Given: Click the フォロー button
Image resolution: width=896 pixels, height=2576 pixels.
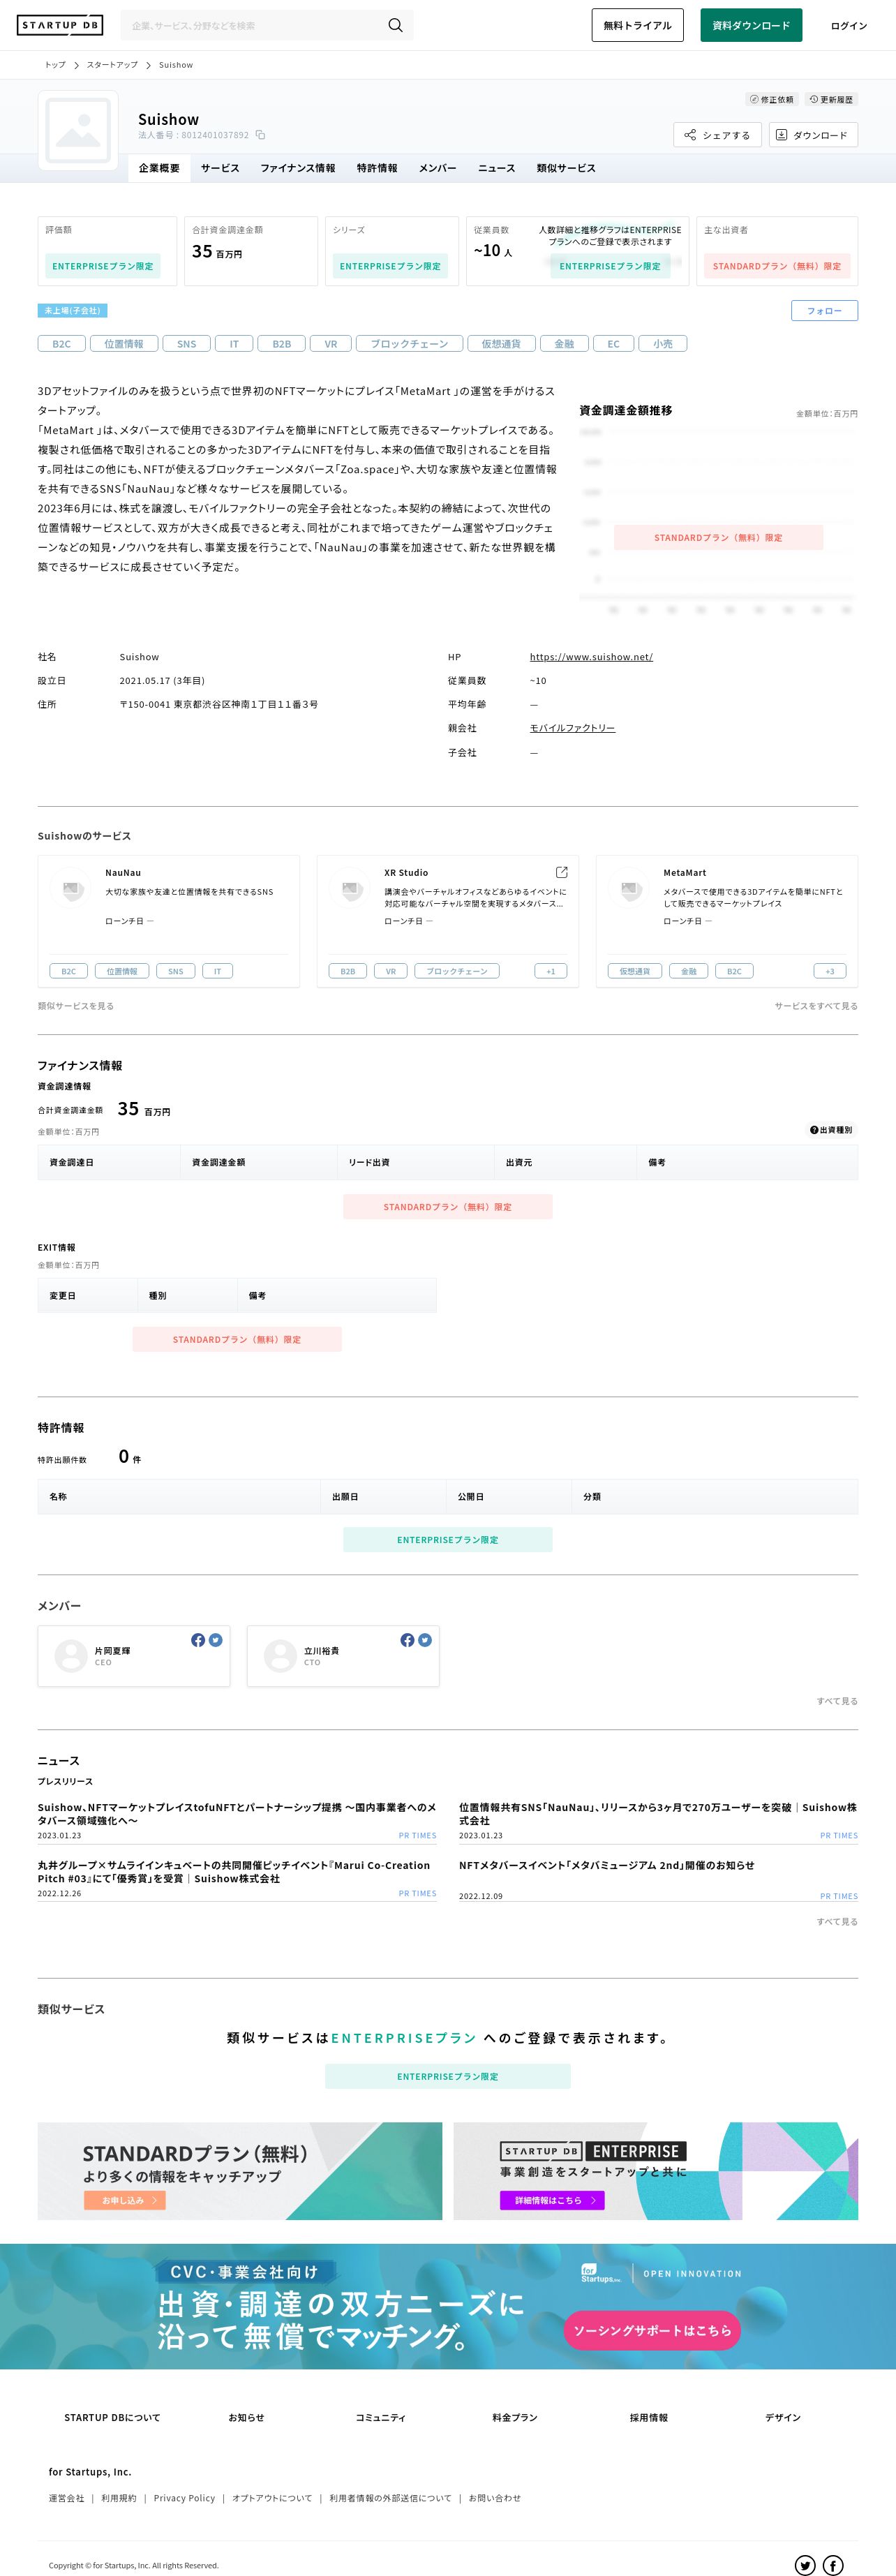Looking at the screenshot, I should tap(824, 311).
